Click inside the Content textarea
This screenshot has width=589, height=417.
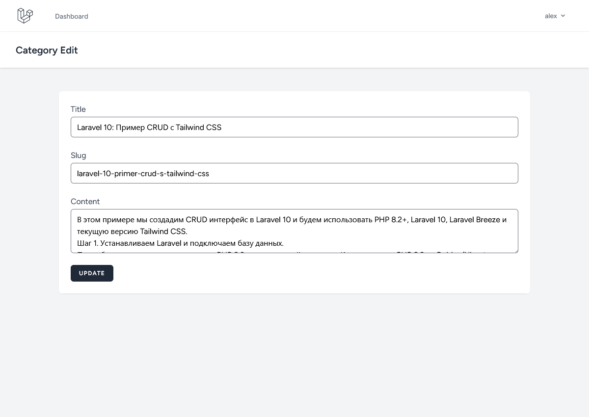pyautogui.click(x=294, y=231)
